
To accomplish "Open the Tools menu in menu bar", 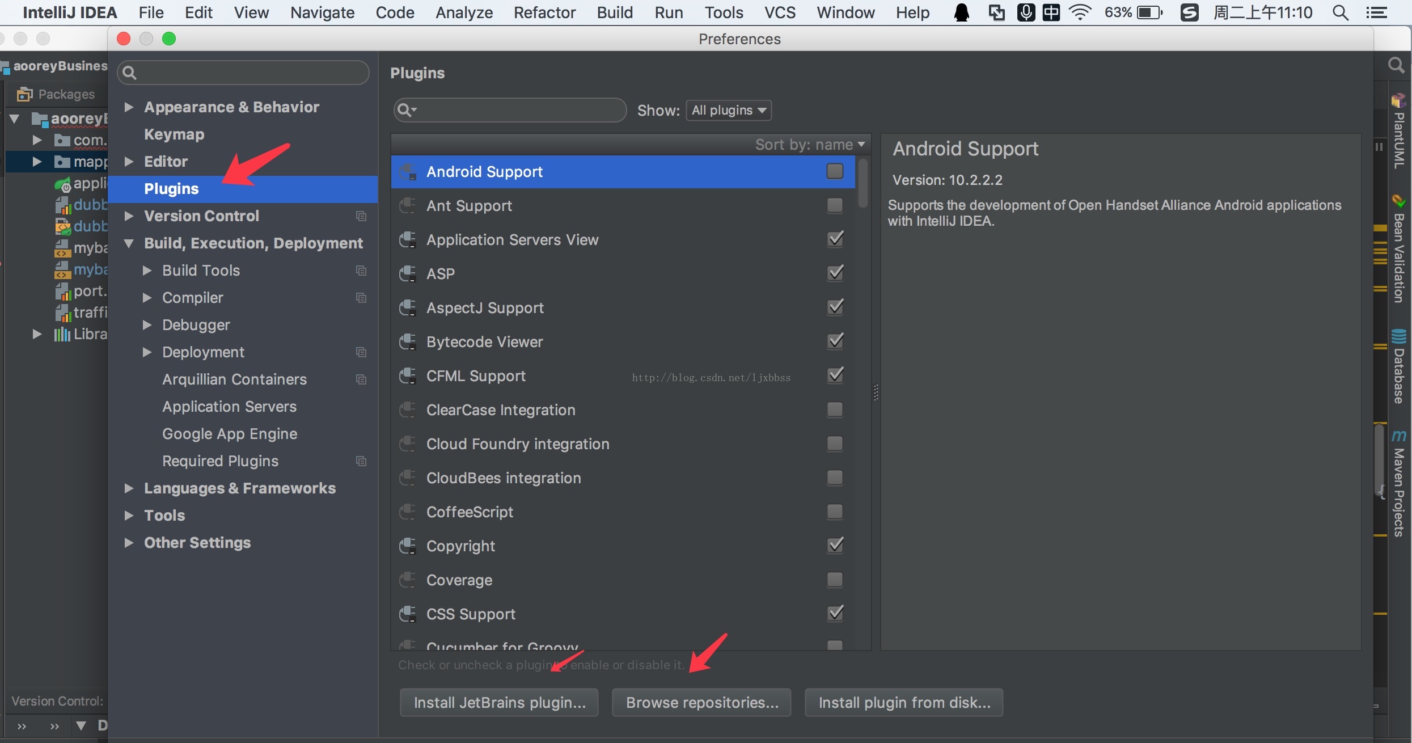I will click(724, 12).
